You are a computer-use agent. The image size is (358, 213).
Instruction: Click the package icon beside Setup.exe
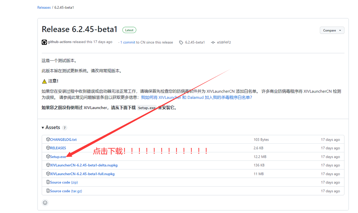pos(48,157)
